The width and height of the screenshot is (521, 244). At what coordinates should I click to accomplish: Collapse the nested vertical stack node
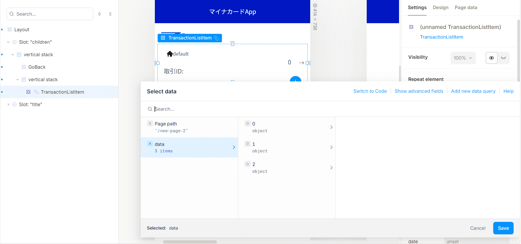(18, 79)
